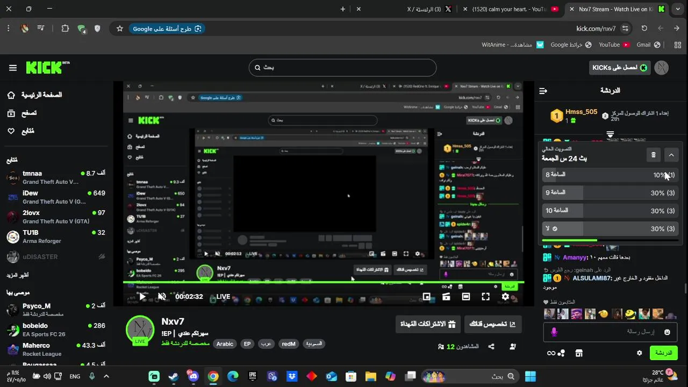Click the chat points icon below input

point(556,353)
